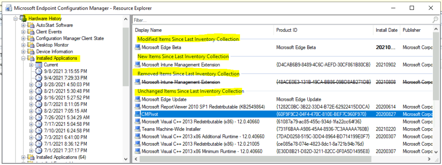Select the 7/1/2021 8:36:12 PM history entry
This screenshot has width=442, height=165.
(x=66, y=144)
